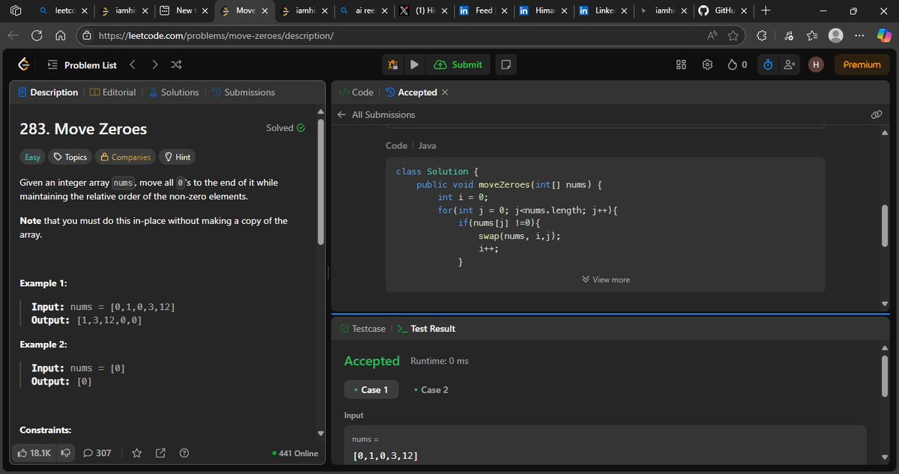Viewport: 899px width, 474px height.
Task: Open the tab actions menu icon
Action: click(x=16, y=11)
